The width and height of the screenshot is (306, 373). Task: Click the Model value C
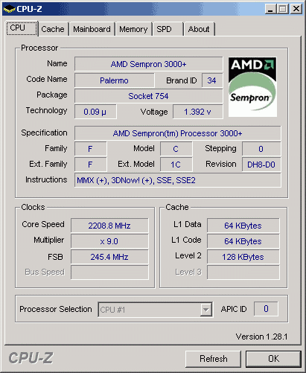[176, 149]
